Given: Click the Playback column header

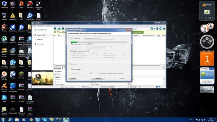Looking at the screenshot, I should pyautogui.click(x=149, y=36).
